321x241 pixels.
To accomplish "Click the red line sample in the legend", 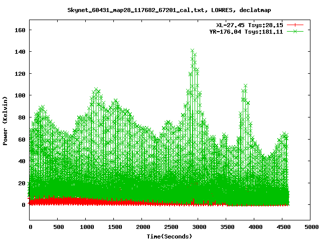I will (x=295, y=25).
